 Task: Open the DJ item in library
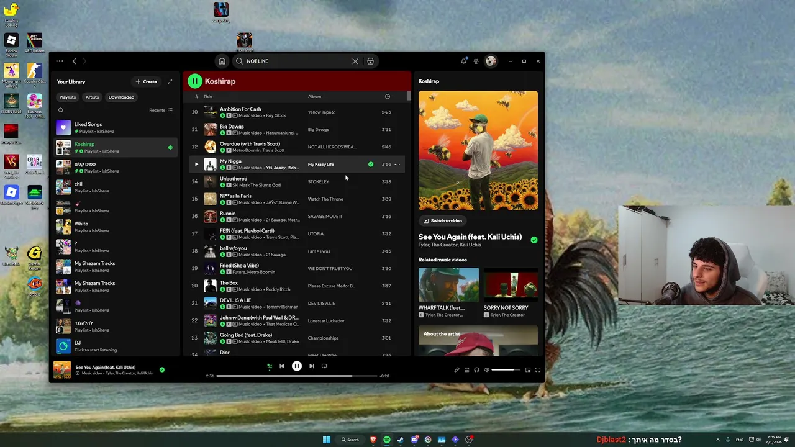(x=116, y=346)
